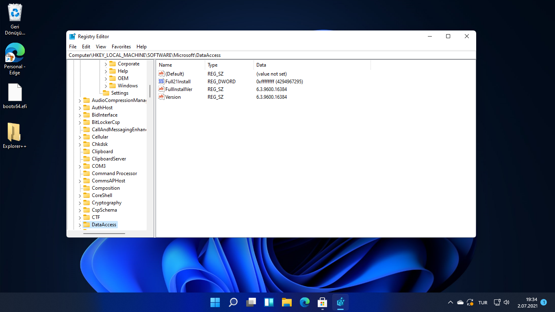Open the Widgets taskbar button
Screen dimensions: 555x312
[x=269, y=302]
